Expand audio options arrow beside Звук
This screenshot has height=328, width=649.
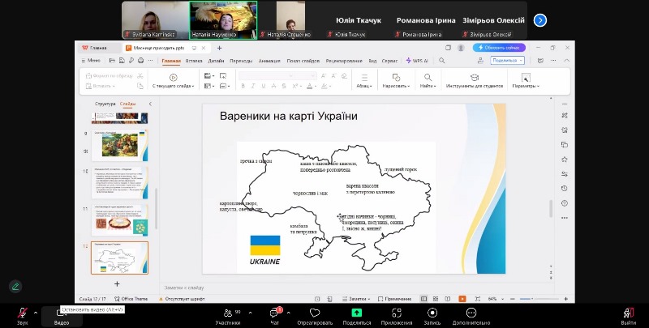[x=37, y=312]
